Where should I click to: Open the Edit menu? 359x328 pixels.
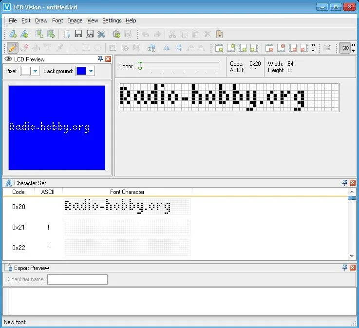click(26, 20)
